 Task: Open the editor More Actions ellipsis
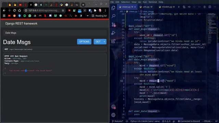click(x=215, y=7)
